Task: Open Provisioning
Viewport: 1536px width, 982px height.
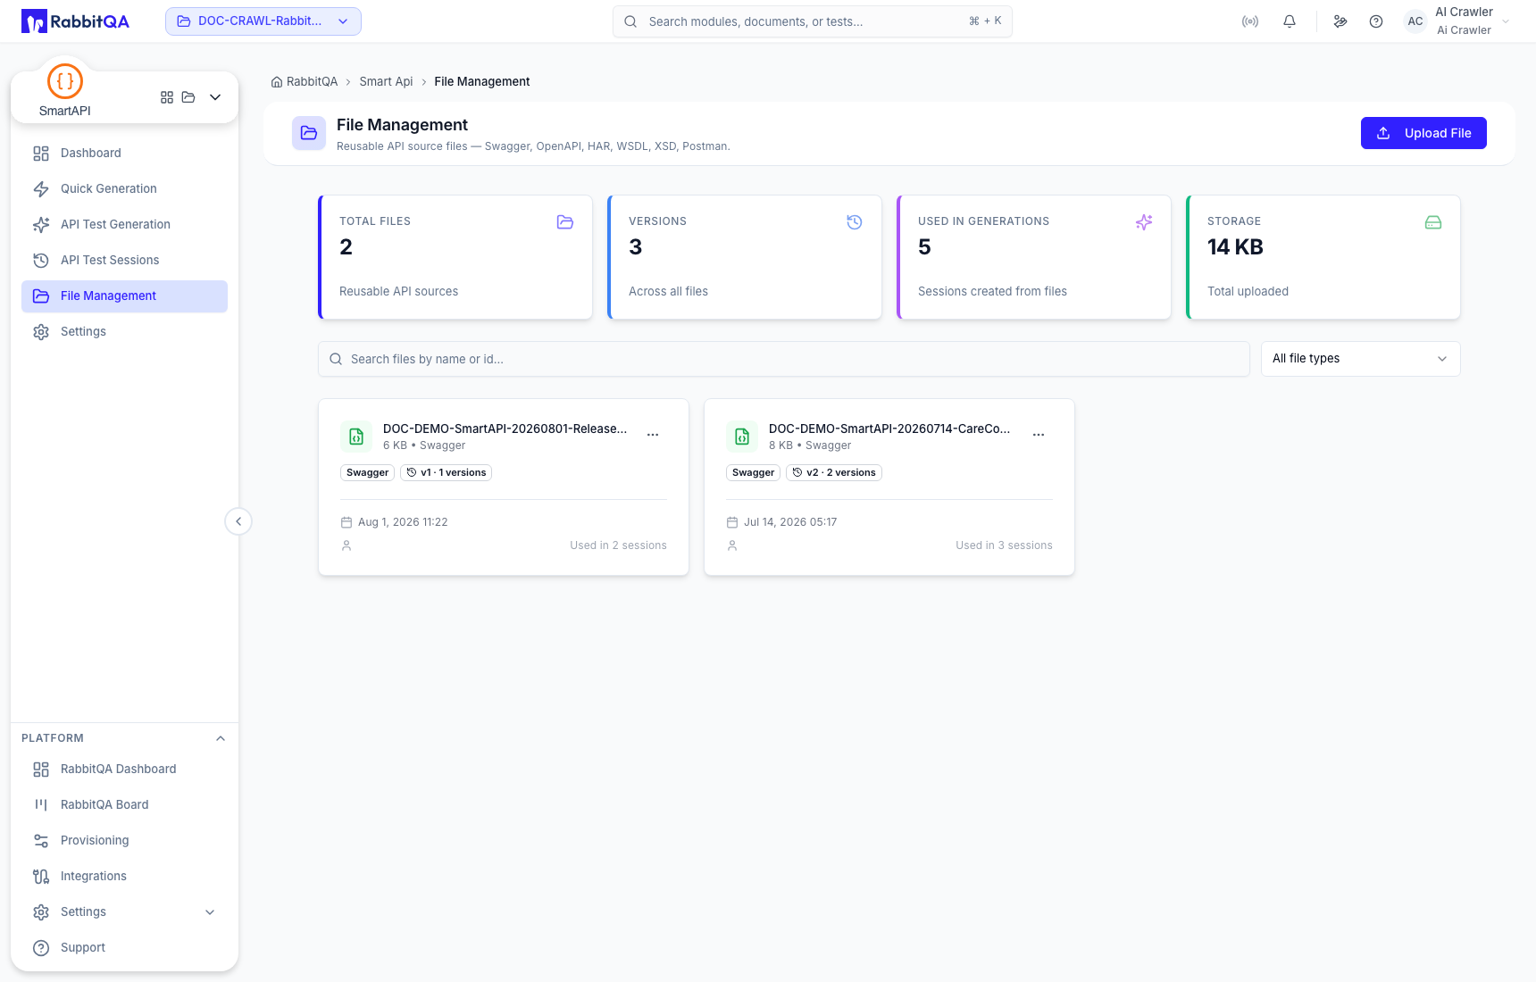Action: pyautogui.click(x=124, y=841)
